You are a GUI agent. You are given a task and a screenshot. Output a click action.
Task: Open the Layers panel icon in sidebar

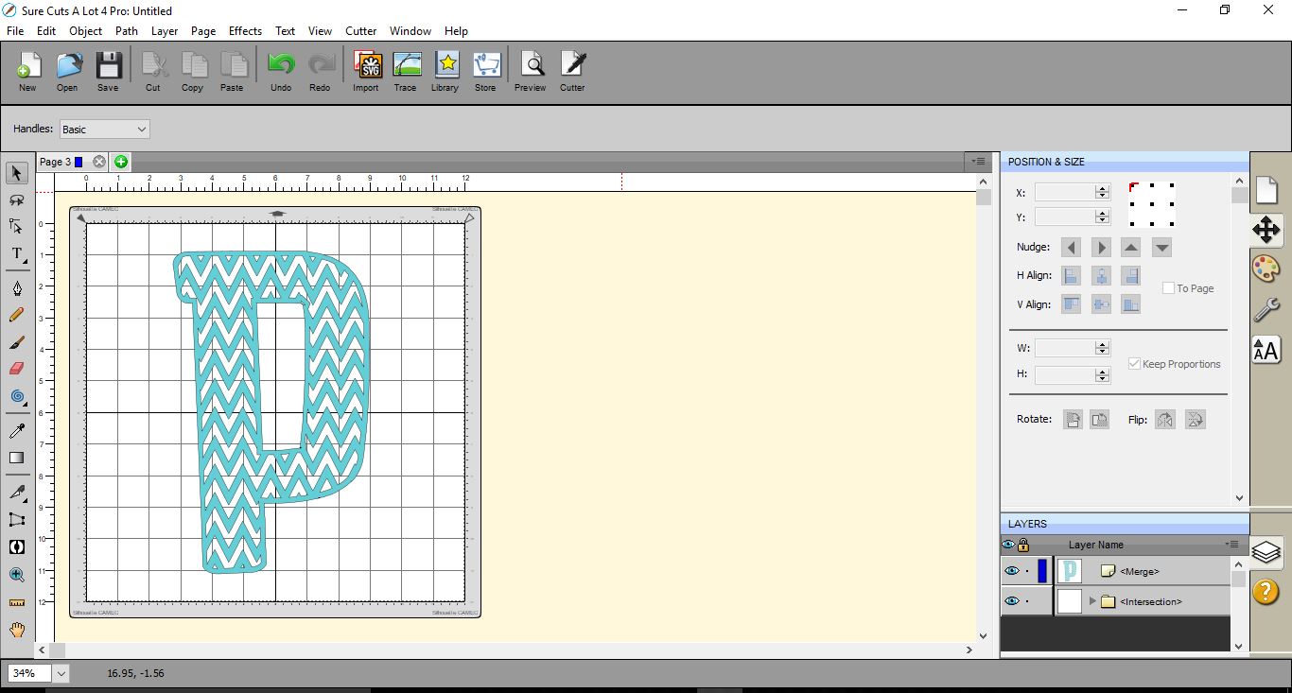[1266, 551]
